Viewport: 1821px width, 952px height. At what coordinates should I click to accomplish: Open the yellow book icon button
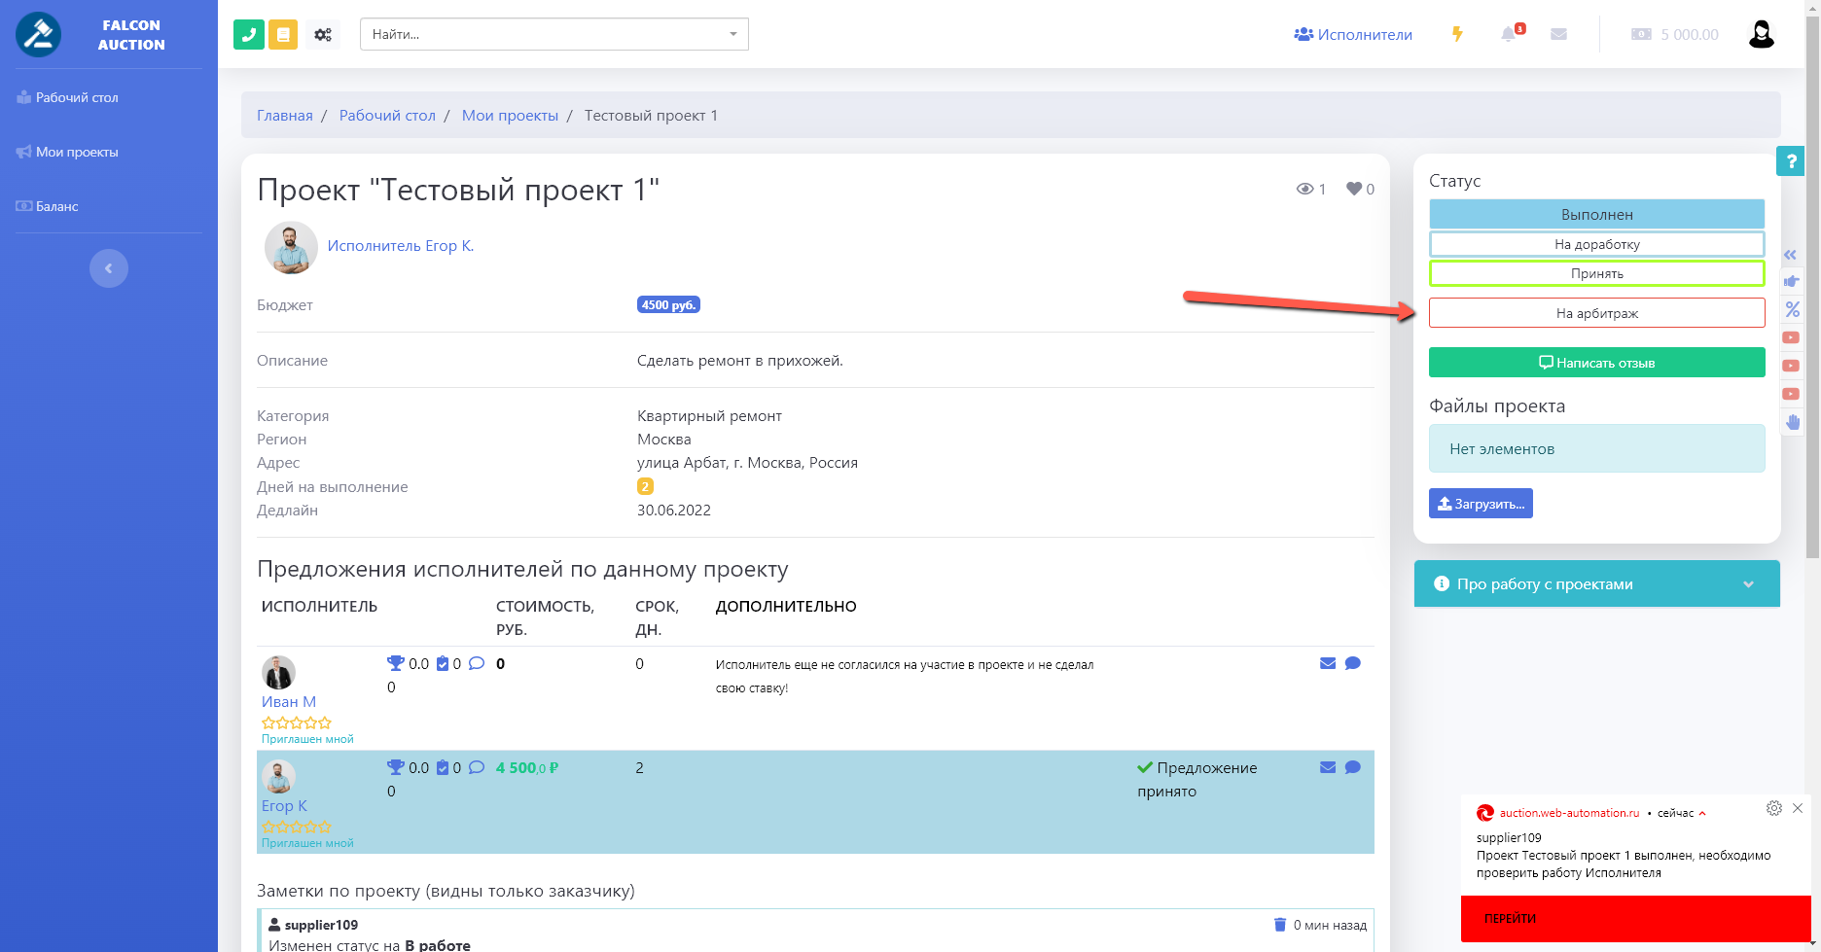tap(283, 34)
